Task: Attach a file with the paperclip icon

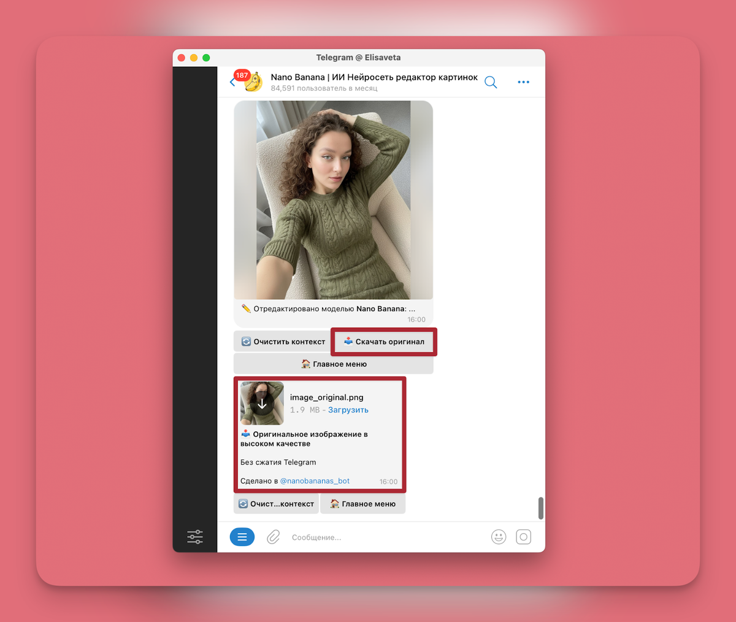Action: click(x=274, y=537)
